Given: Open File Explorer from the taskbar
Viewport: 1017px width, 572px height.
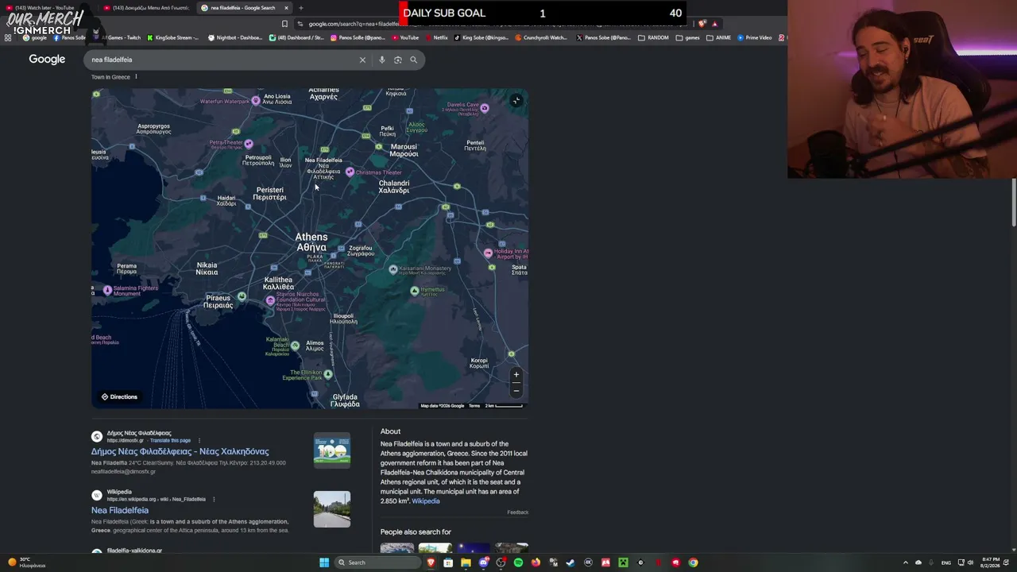Looking at the screenshot, I should click(x=466, y=562).
